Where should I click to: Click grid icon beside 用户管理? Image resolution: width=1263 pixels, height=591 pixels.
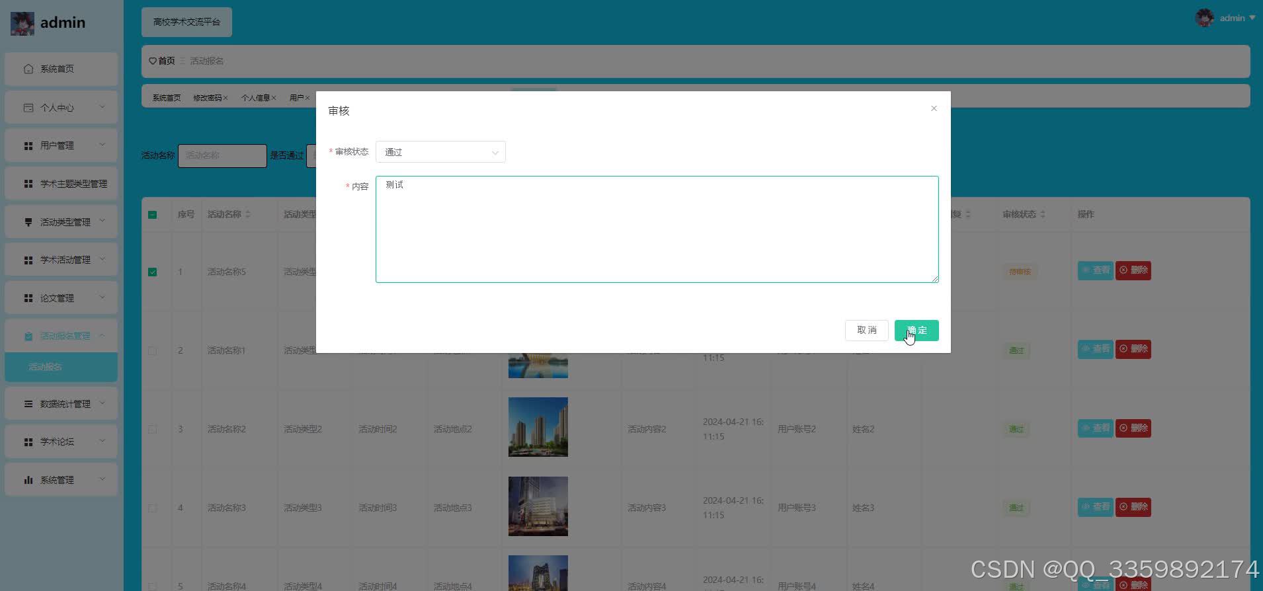click(28, 145)
